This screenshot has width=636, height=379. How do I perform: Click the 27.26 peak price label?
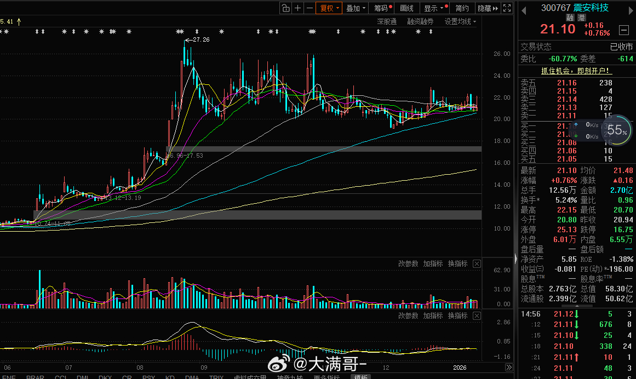click(x=201, y=39)
